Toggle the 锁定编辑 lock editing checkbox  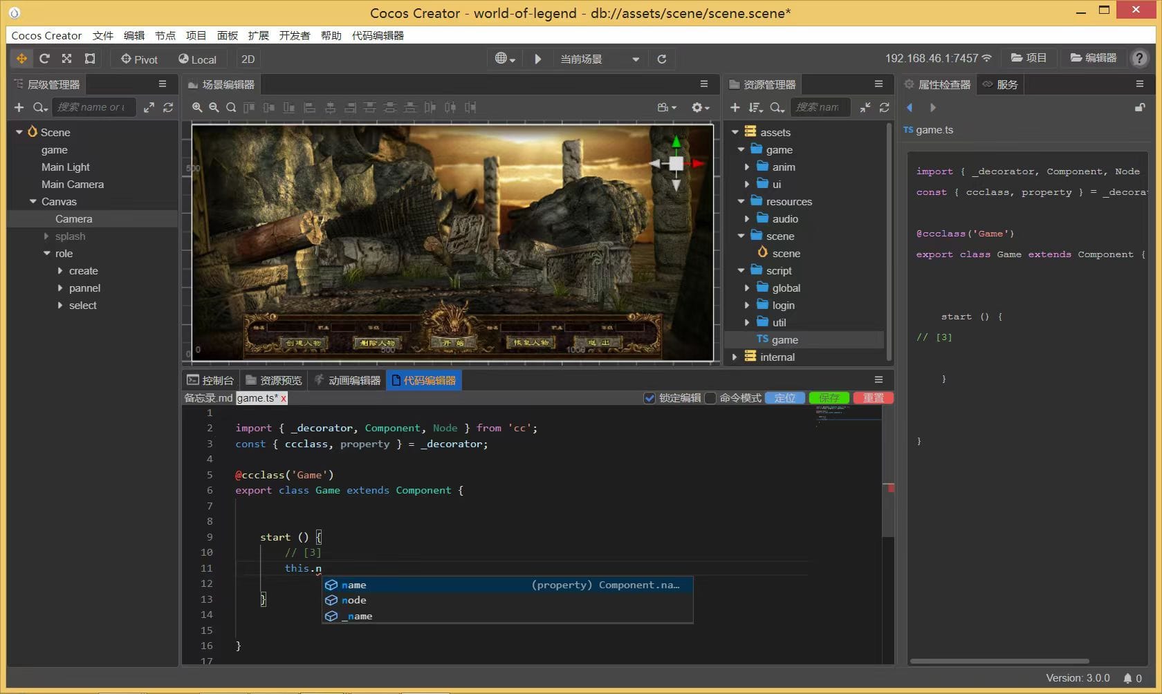[x=649, y=398]
